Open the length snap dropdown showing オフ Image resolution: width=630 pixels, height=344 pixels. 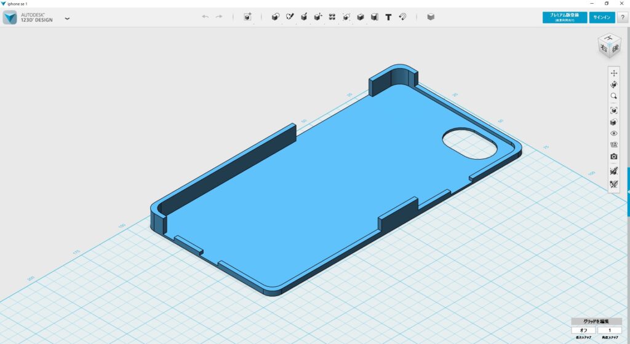[x=583, y=330]
